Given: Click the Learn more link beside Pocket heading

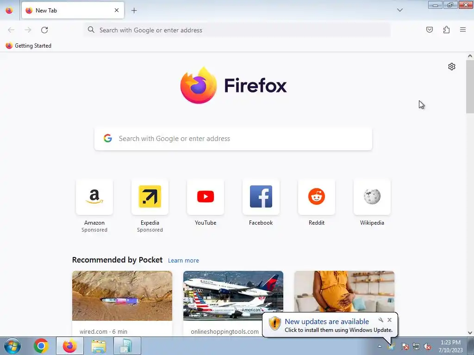Looking at the screenshot, I should [183, 261].
